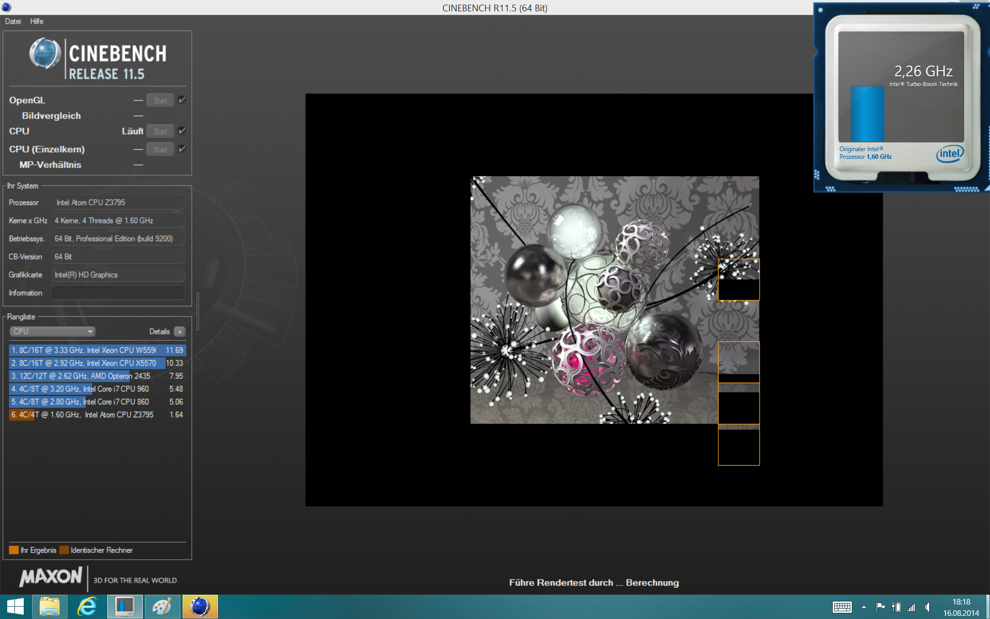This screenshot has width=990, height=619.
Task: Click the Information input field
Action: 118,293
